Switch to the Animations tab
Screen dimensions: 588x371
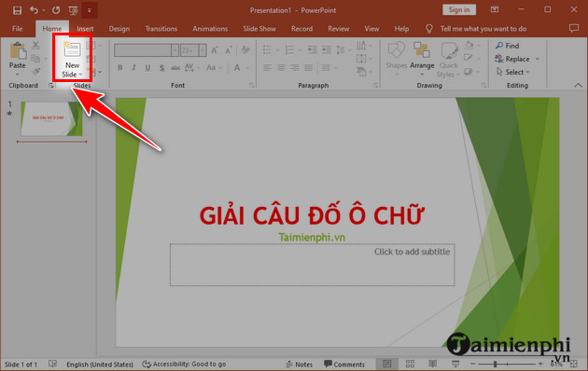pyautogui.click(x=210, y=29)
